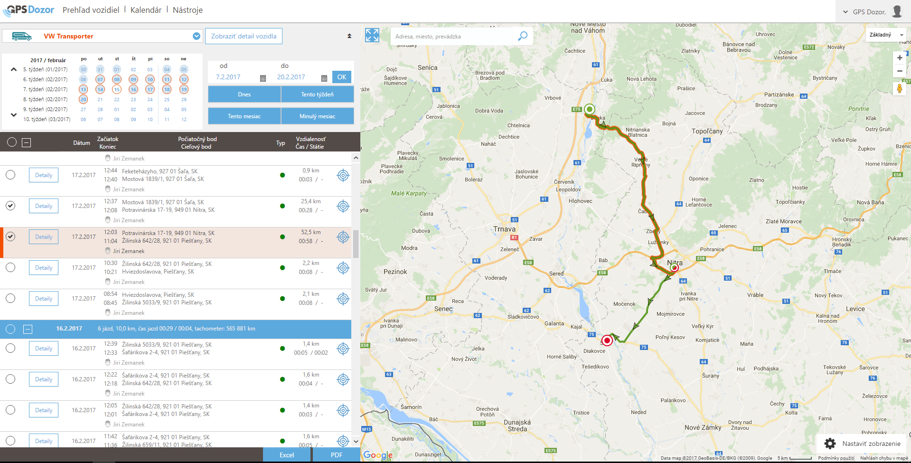The width and height of the screenshot is (911, 463).
Task: Locate the 12:44 Feketeházyho trip on map
Action: (343, 175)
